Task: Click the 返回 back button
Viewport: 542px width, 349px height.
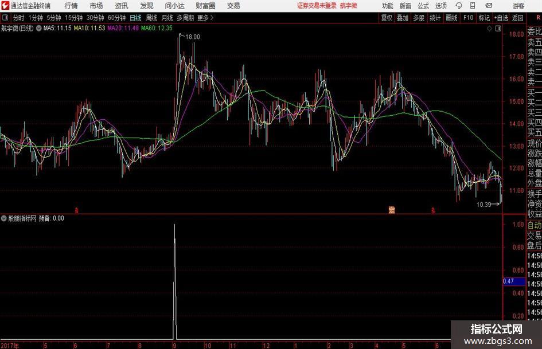Action: (517, 18)
